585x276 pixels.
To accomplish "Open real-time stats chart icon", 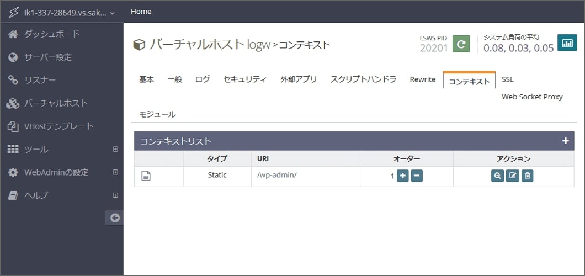I will pos(567,43).
